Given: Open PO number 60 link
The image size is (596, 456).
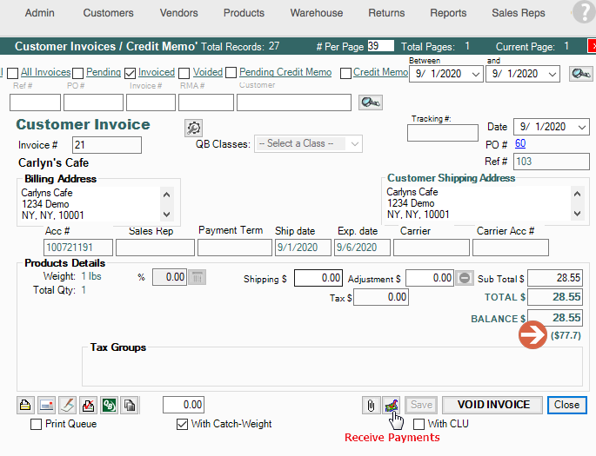Looking at the screenshot, I should [520, 143].
